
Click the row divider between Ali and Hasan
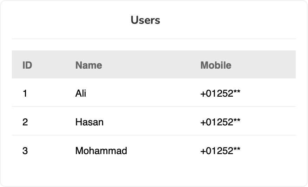coord(154,106)
